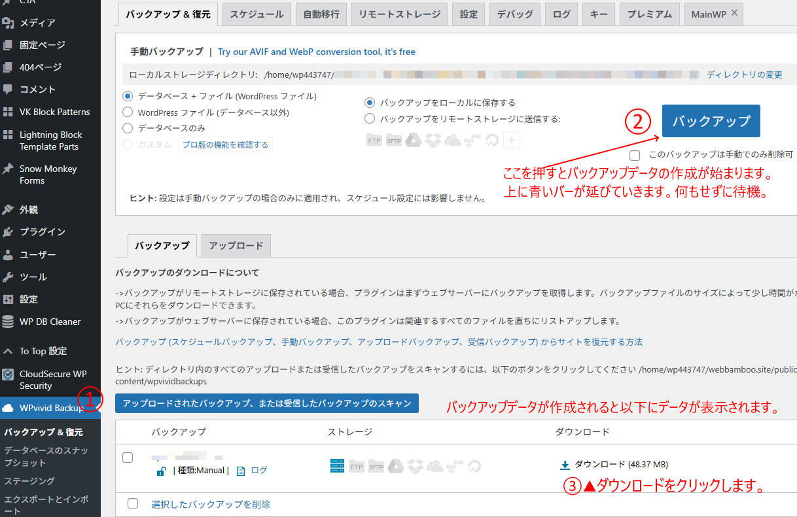Select the FTP icon under manual backup options
797x517 pixels.
pyautogui.click(x=374, y=141)
